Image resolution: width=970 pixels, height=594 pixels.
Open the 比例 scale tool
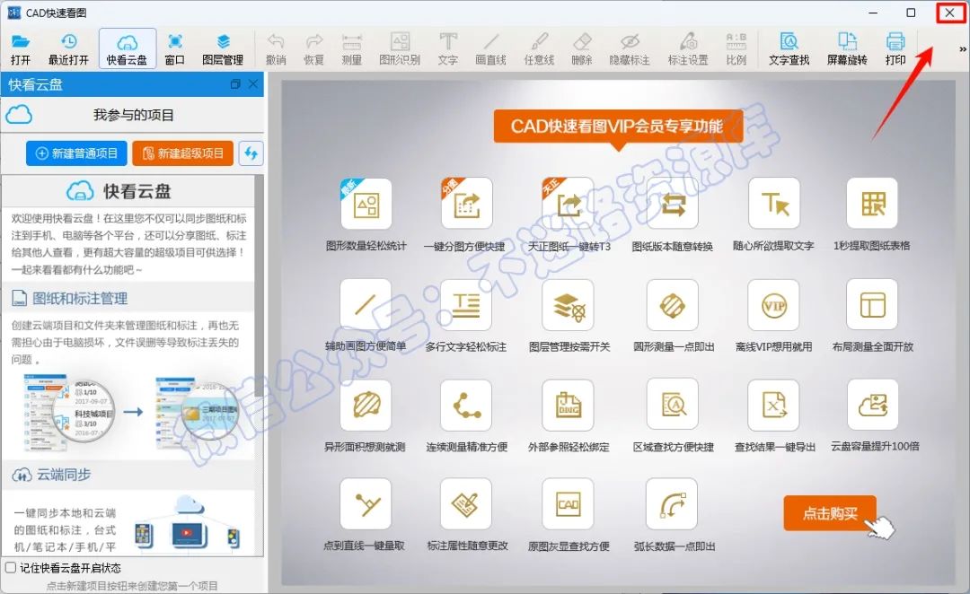click(736, 49)
